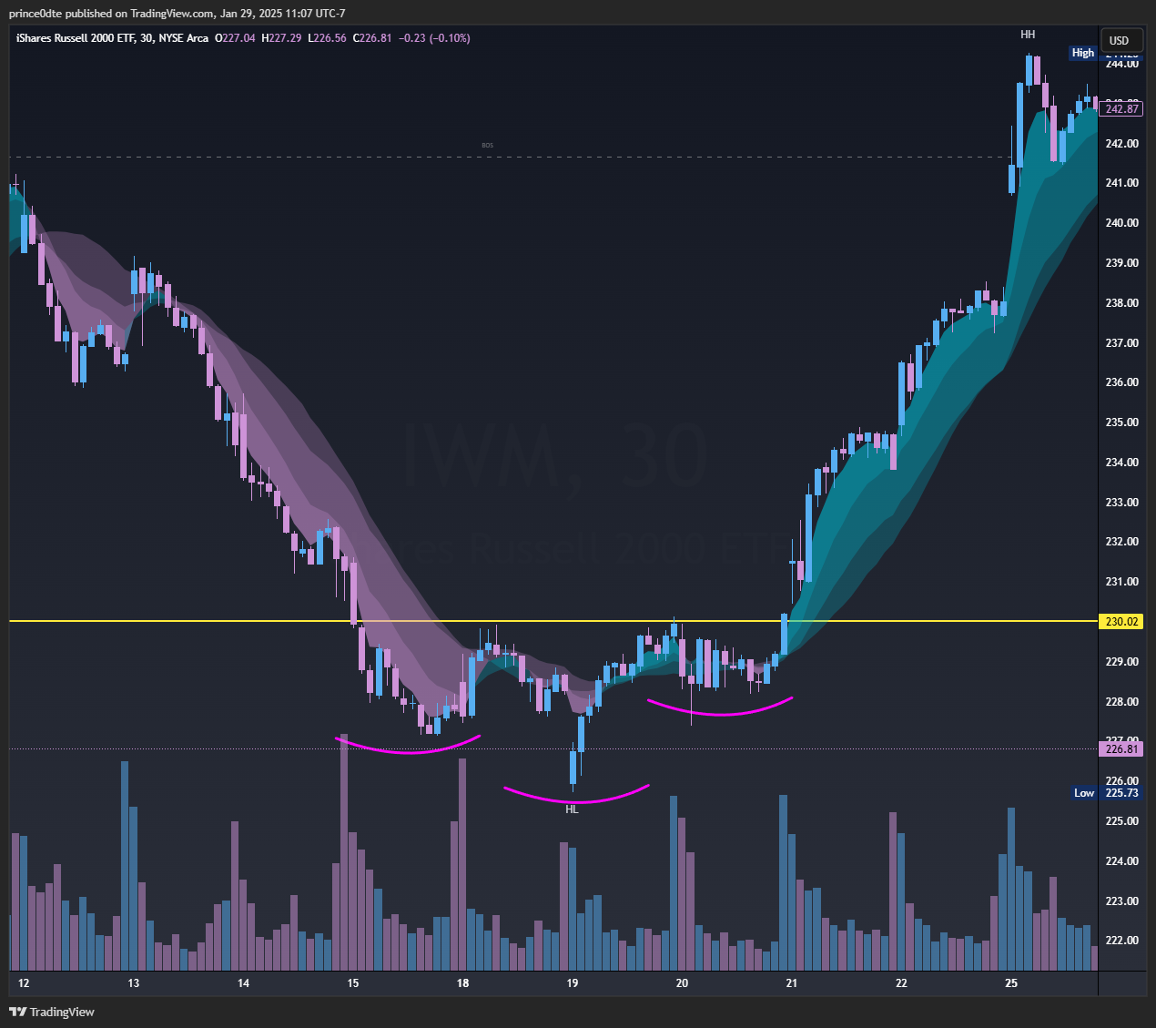The height and width of the screenshot is (1028, 1156).
Task: Click the 12 date label on the time axis
Action: pyautogui.click(x=24, y=983)
